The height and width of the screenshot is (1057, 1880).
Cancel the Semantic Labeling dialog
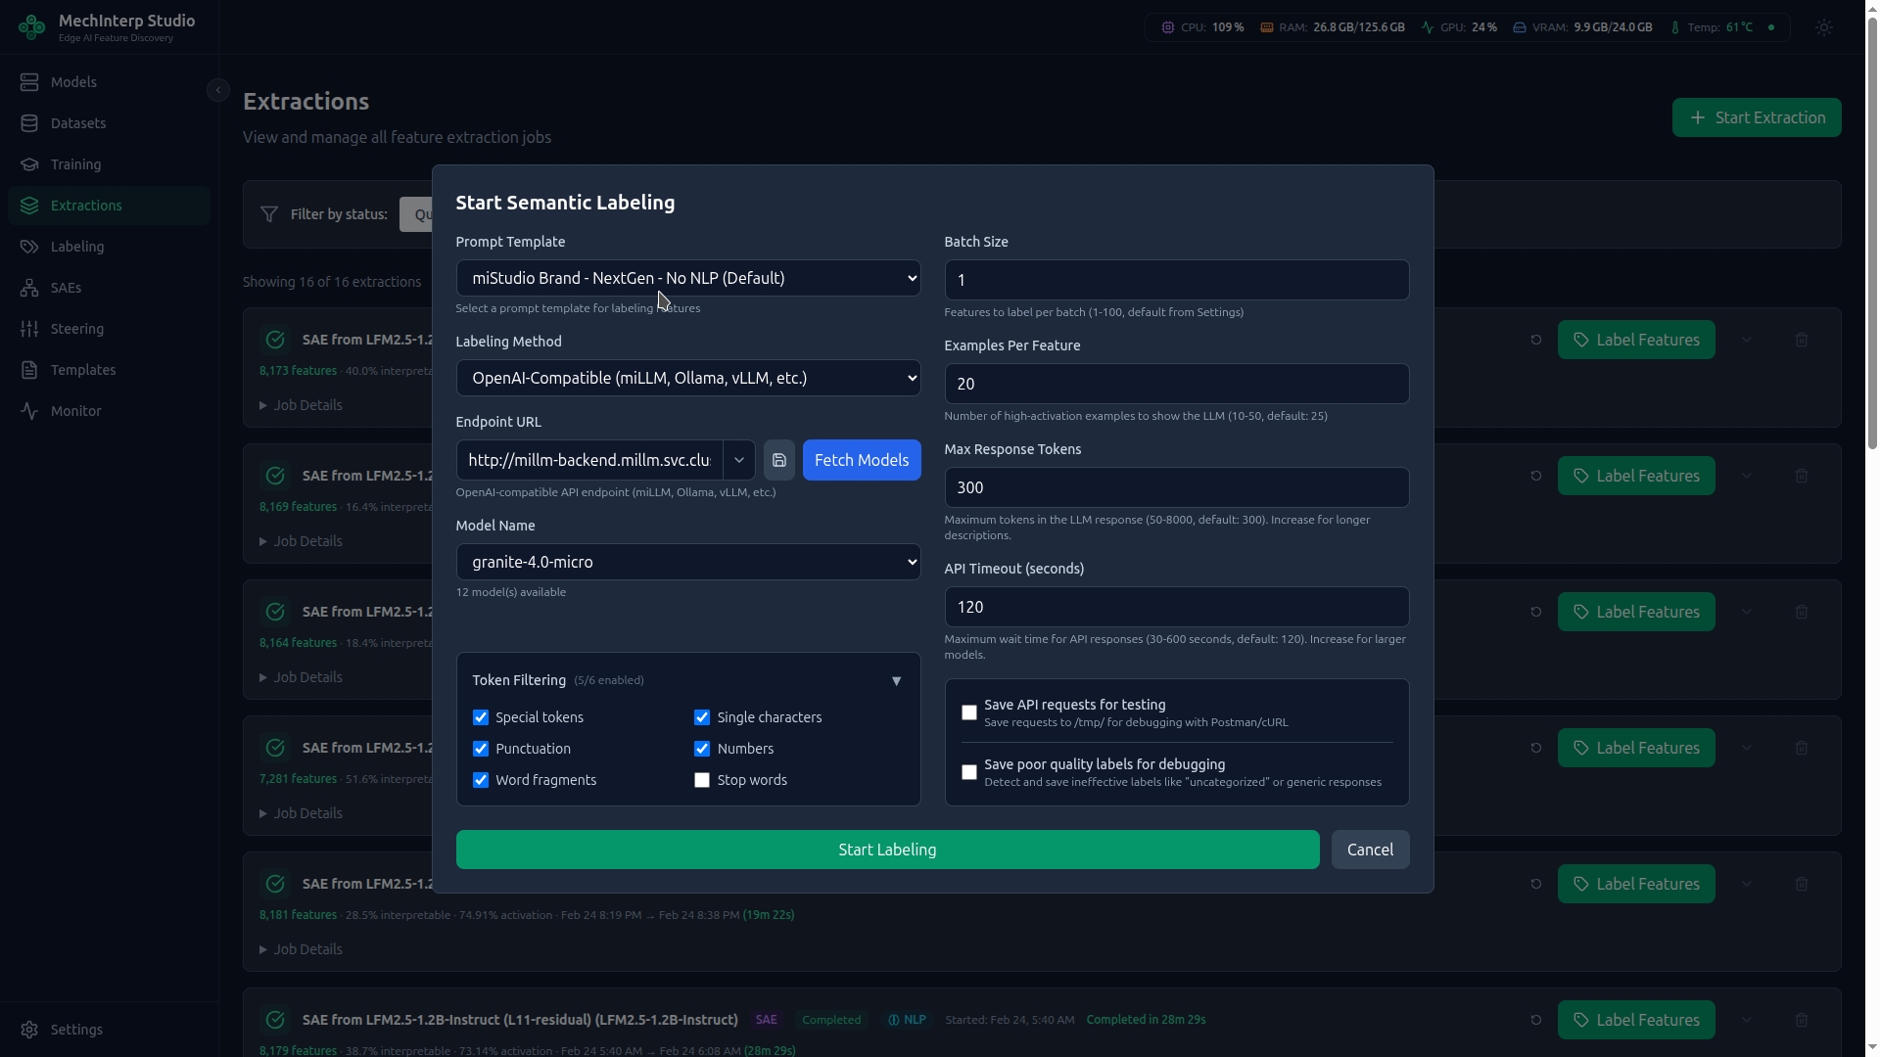coord(1370,850)
